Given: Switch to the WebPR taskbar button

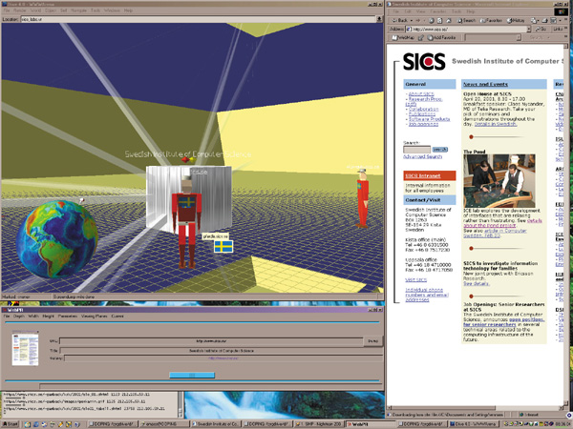Looking at the screenshot, I should click(372, 424).
